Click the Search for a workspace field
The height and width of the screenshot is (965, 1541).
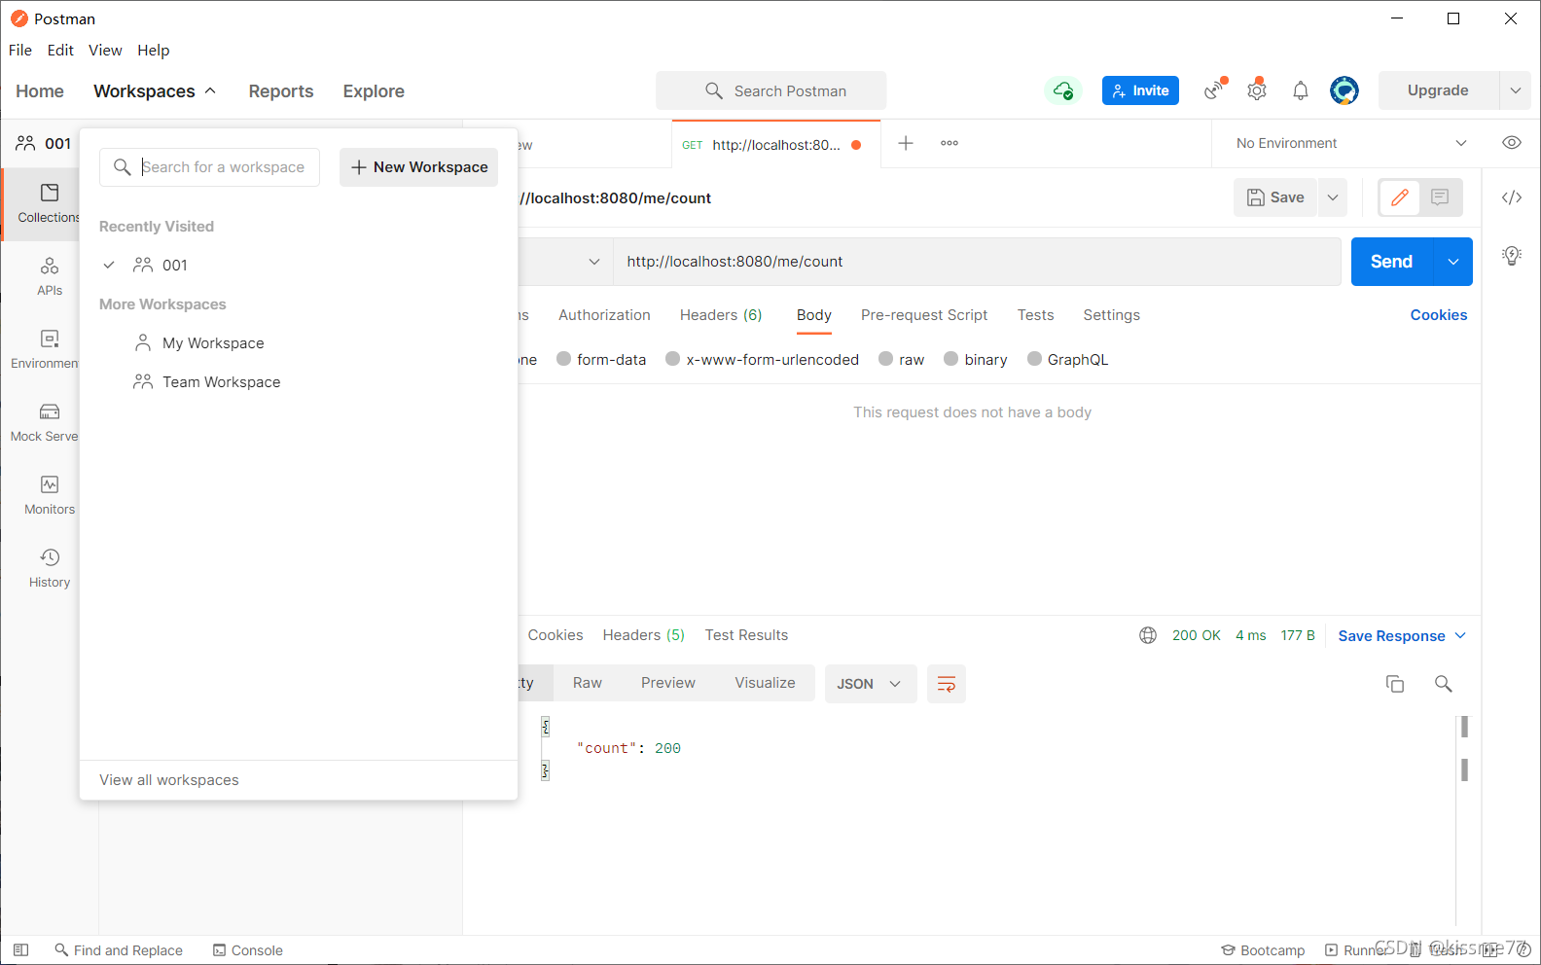coord(209,167)
